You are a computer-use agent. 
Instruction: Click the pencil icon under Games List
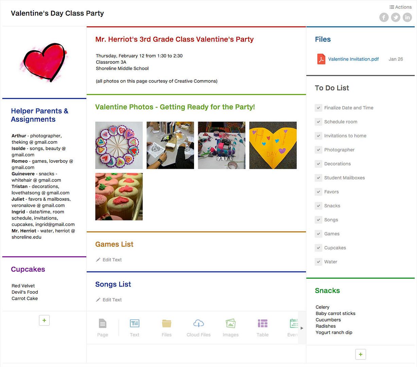pyautogui.click(x=98, y=260)
